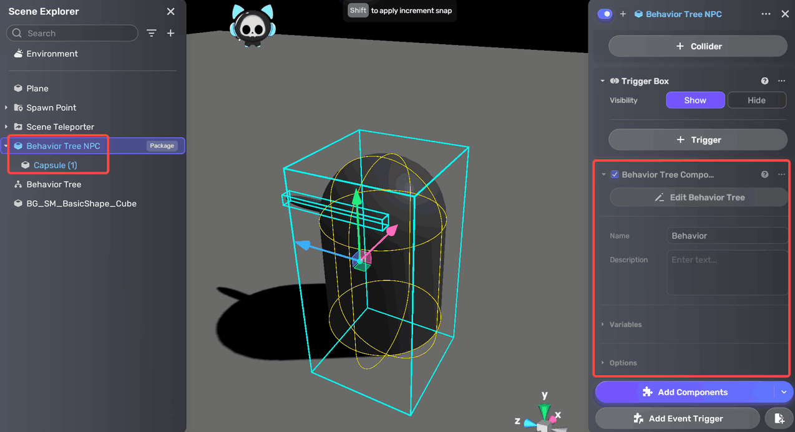
Task: Uncheck the Behavior Tree Component checkbox
Action: pos(615,175)
